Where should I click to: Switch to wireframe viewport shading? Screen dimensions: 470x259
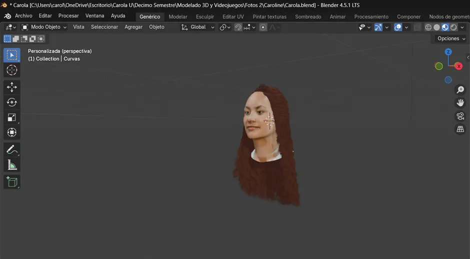pyautogui.click(x=428, y=27)
